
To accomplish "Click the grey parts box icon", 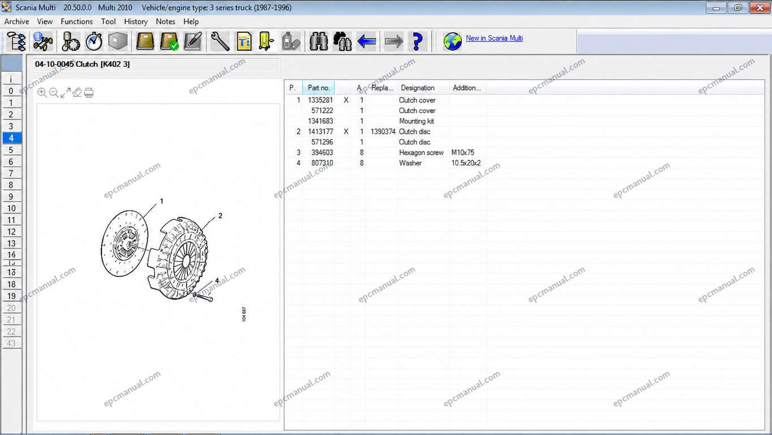I will click(x=118, y=41).
